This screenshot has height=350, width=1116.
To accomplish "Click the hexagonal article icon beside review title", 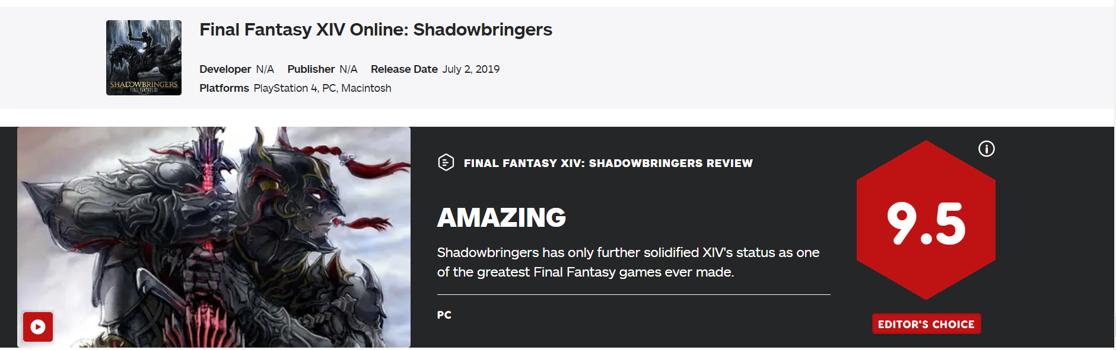I will tap(446, 162).
